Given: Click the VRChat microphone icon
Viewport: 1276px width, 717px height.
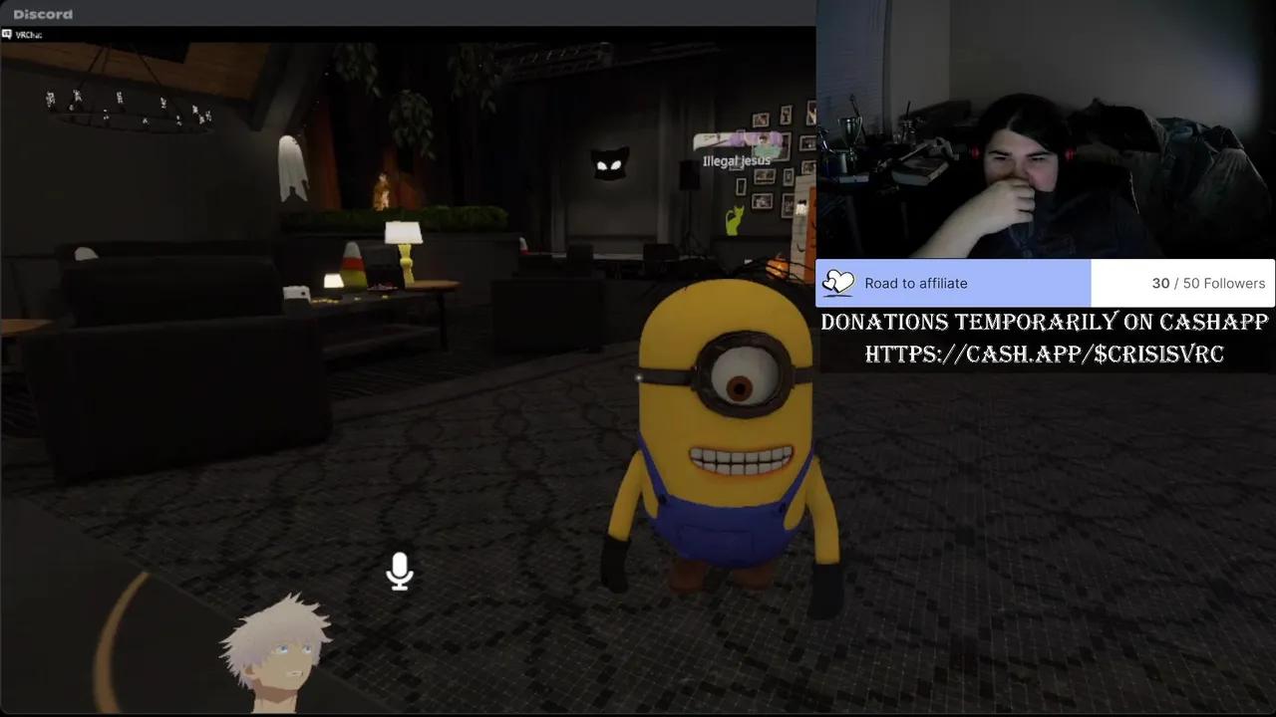Looking at the screenshot, I should tap(400, 572).
